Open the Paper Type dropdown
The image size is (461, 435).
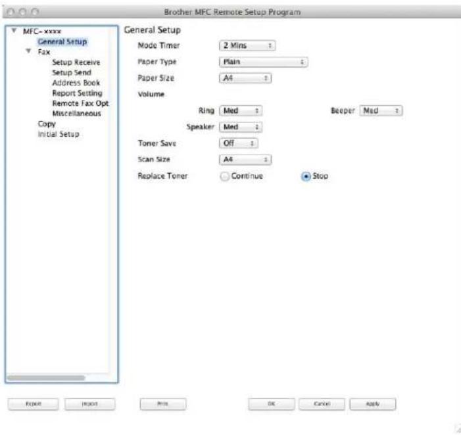click(x=264, y=62)
